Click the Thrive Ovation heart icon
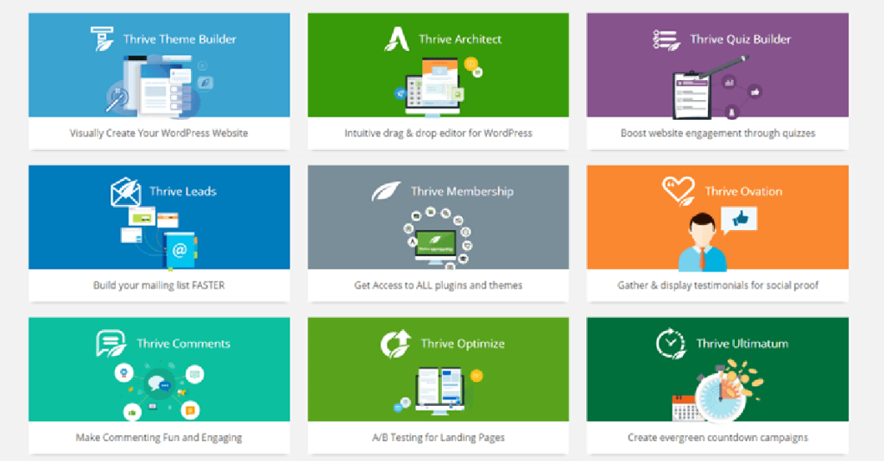 pos(679,190)
